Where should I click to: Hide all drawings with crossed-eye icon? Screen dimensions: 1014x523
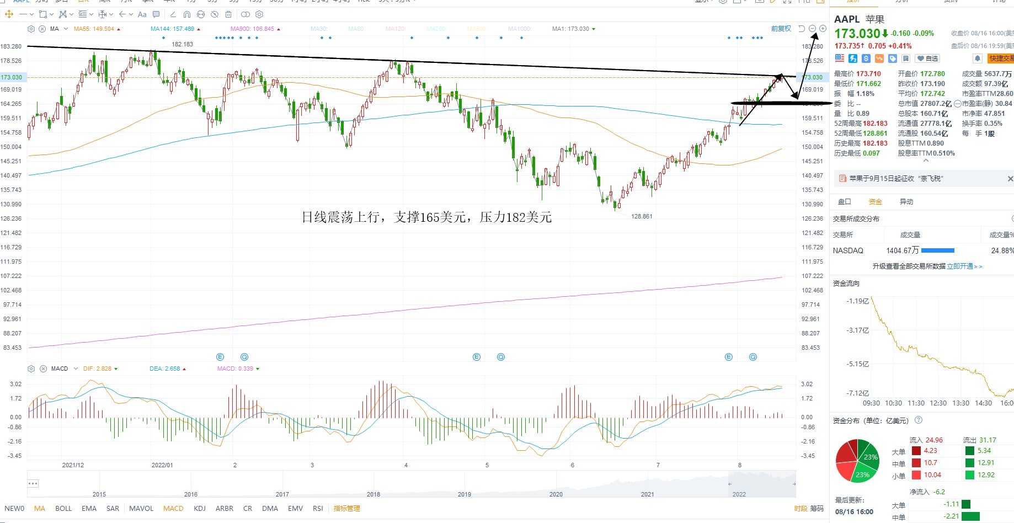click(x=215, y=14)
